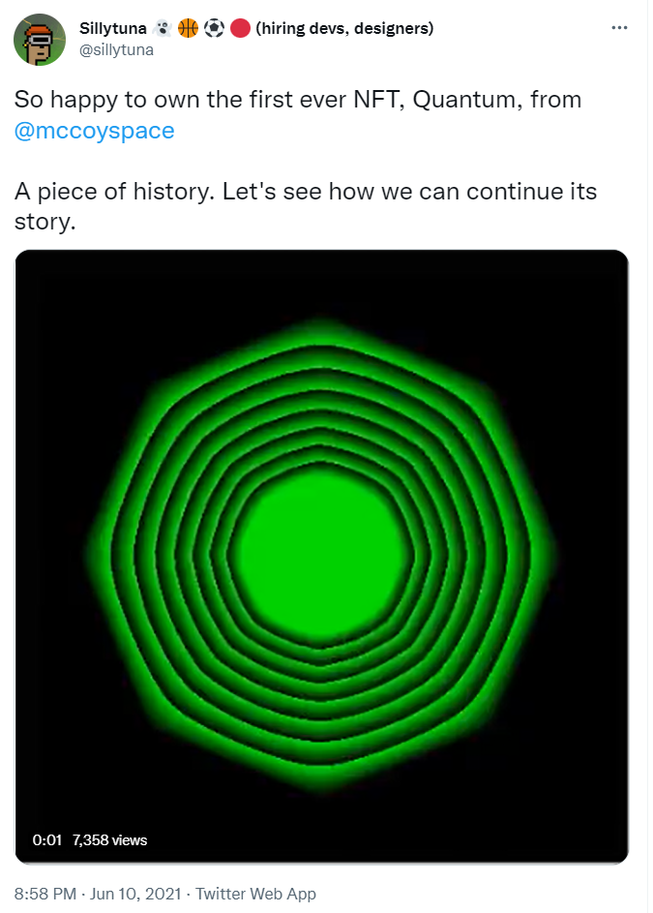Click the basketball emoji in the name
The height and width of the screenshot is (913, 653).
pyautogui.click(x=188, y=29)
